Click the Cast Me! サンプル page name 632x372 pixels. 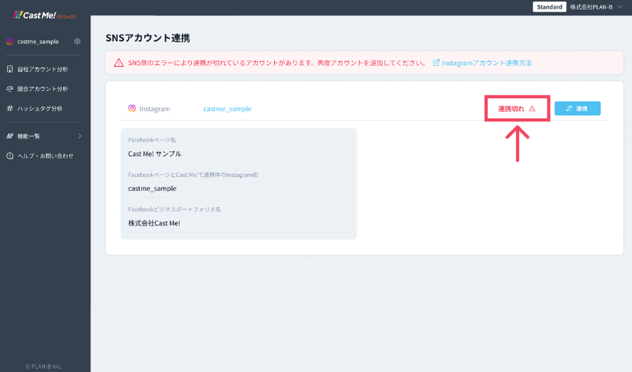pos(155,154)
